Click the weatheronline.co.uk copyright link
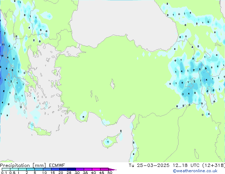 click(195, 171)
